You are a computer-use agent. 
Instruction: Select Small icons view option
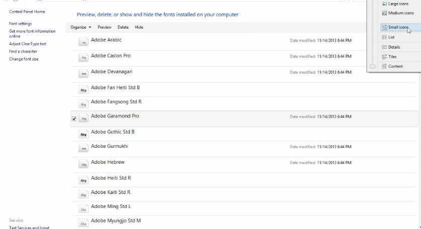[398, 28]
